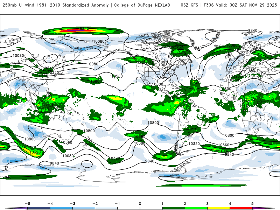
Task: Click the colorbar tick label '-3'
Action: click(x=72, y=204)
